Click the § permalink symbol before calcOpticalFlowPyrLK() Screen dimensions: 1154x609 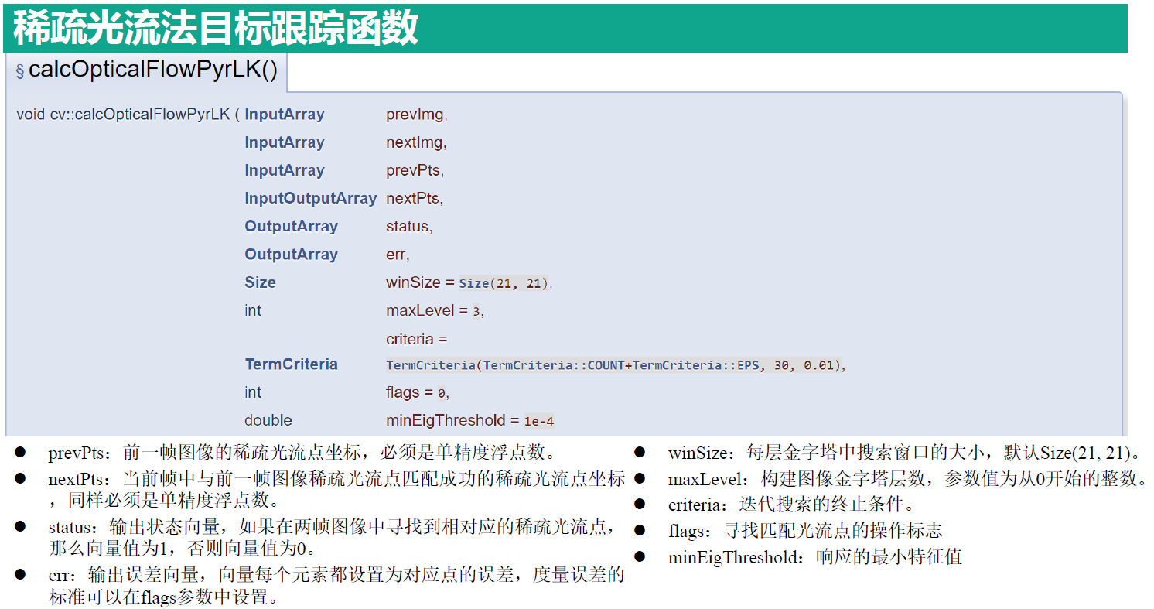tap(20, 72)
